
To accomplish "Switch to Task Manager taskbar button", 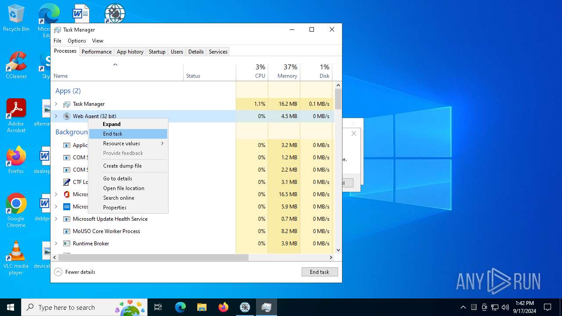I will pos(266,307).
